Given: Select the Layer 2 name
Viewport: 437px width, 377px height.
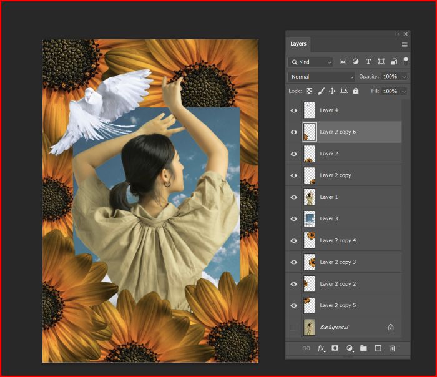Looking at the screenshot, I should pos(329,154).
